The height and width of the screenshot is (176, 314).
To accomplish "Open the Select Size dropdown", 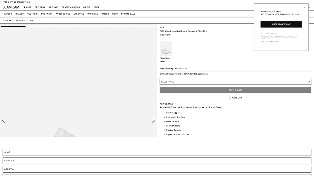I will [235, 82].
